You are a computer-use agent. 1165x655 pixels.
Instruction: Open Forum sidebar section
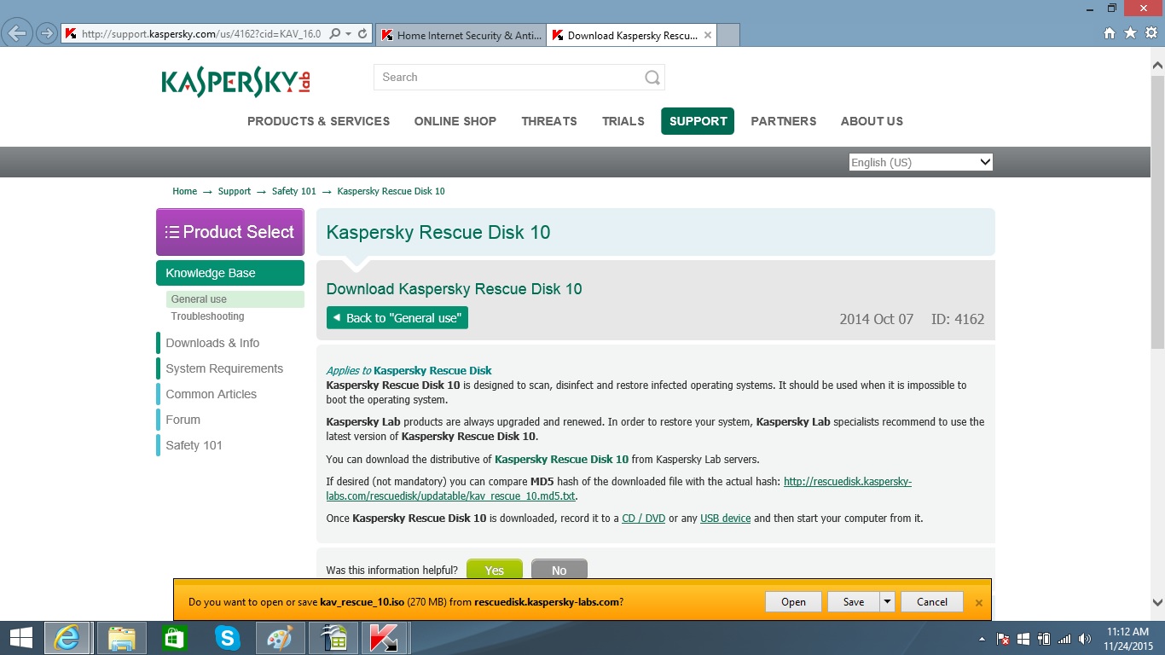point(183,420)
